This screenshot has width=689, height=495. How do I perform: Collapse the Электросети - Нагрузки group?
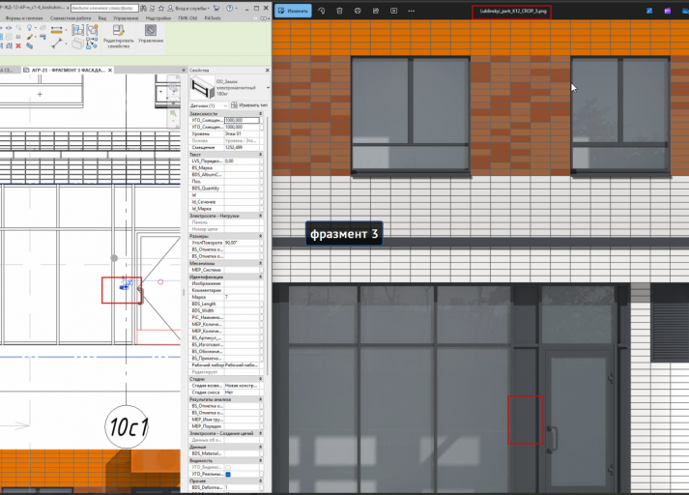[260, 216]
